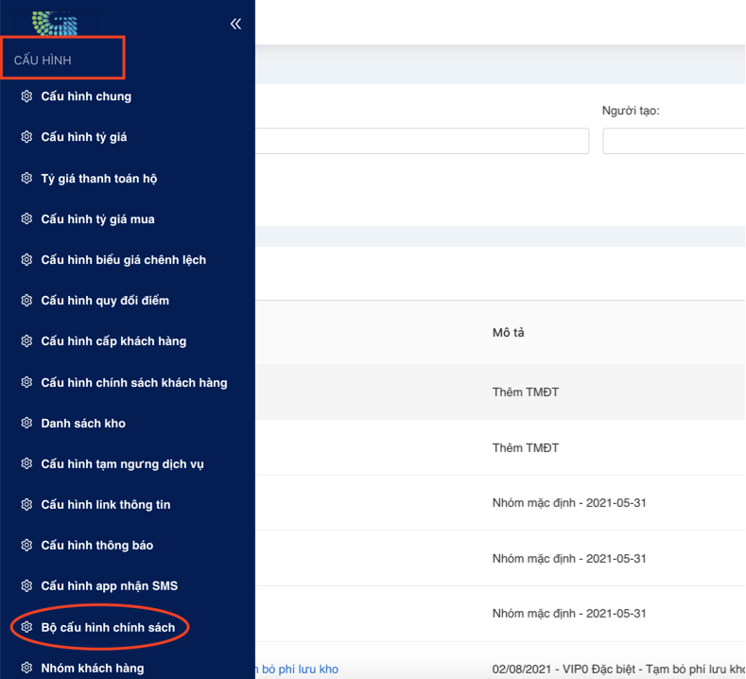The width and height of the screenshot is (746, 679).
Task: Click gear icon beside Cấu hình thông báo
Action: pos(26,546)
